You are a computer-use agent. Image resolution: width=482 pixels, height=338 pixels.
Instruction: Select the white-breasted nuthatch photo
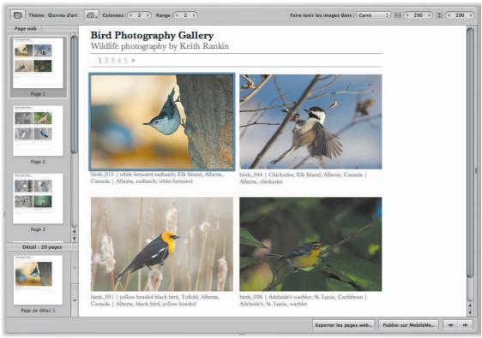coord(162,122)
